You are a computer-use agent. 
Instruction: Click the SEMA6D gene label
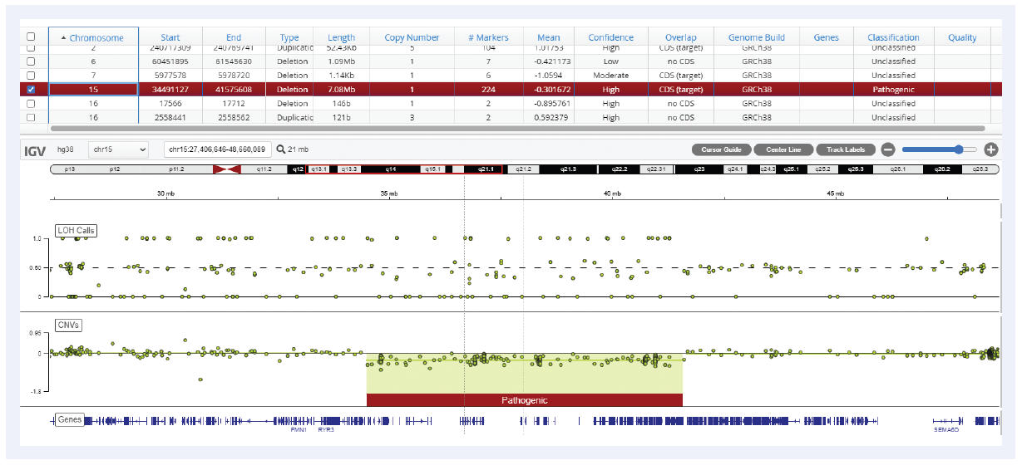click(x=946, y=431)
